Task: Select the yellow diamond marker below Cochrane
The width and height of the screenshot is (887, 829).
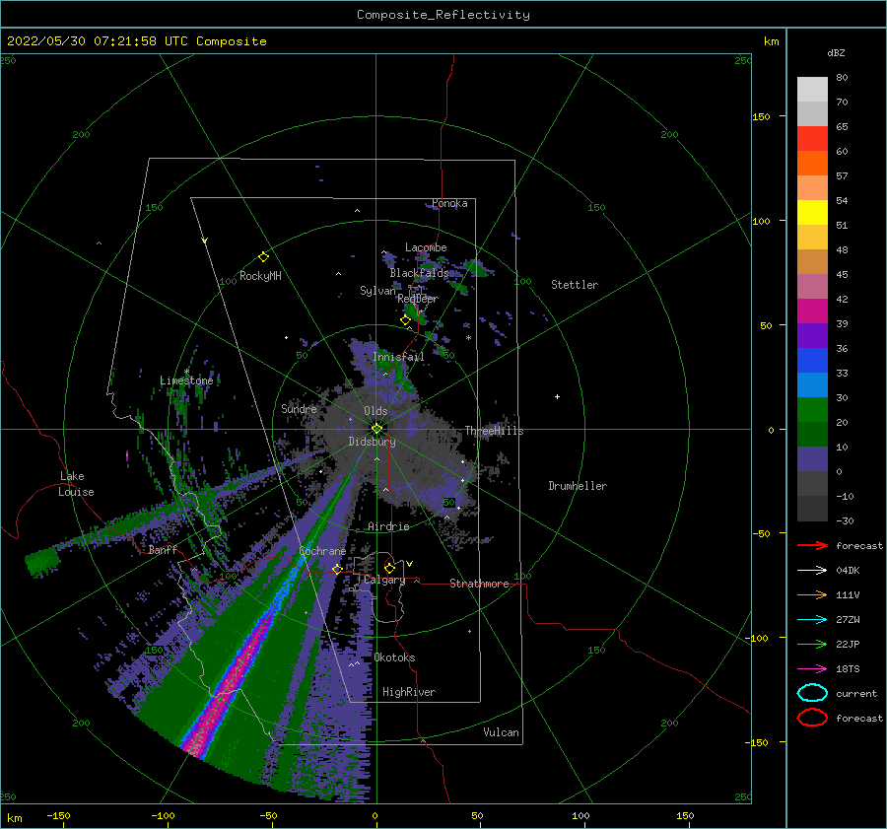Action: [337, 569]
